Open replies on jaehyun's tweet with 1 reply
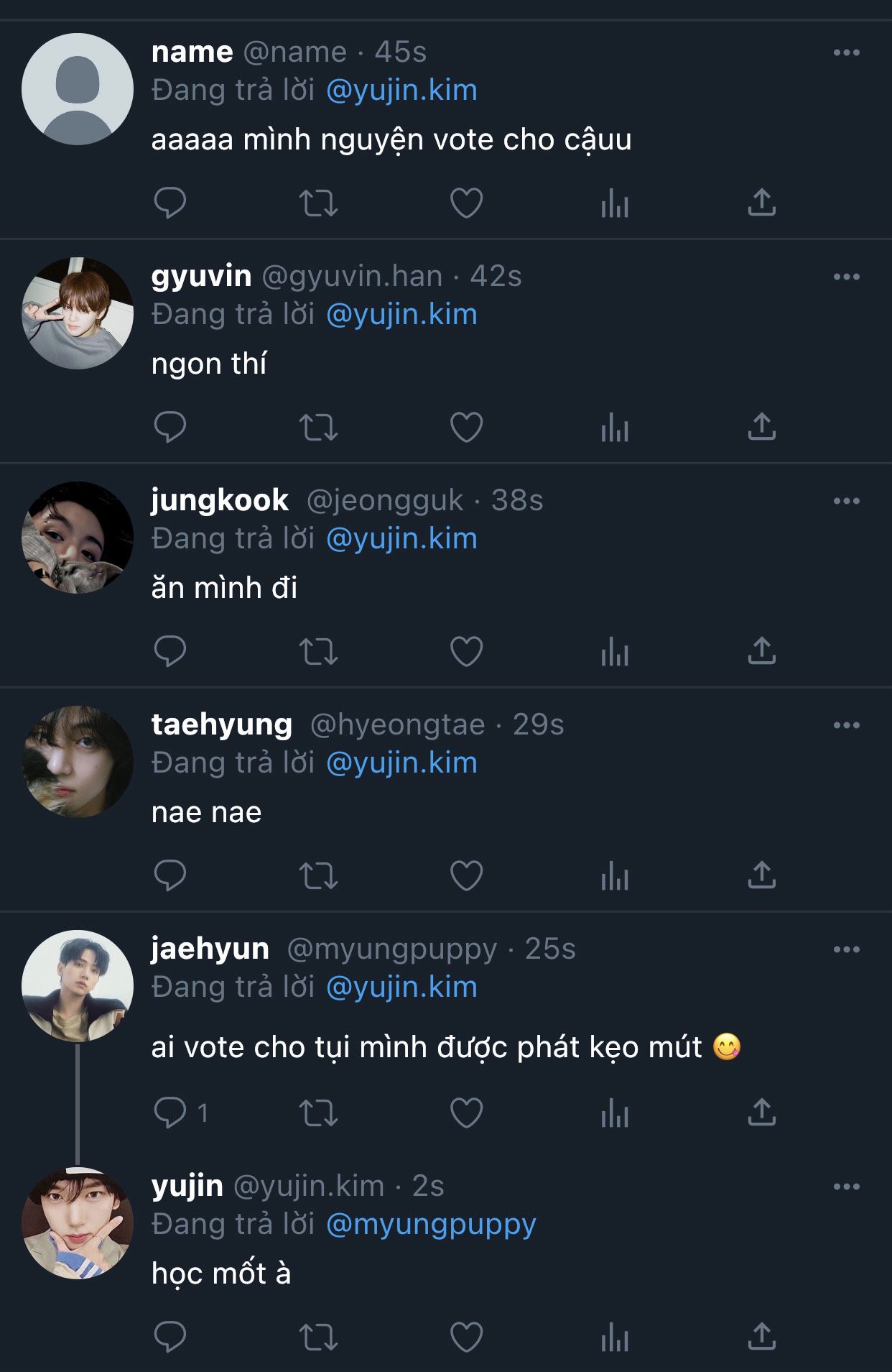This screenshot has height=1372, width=892. (170, 1113)
